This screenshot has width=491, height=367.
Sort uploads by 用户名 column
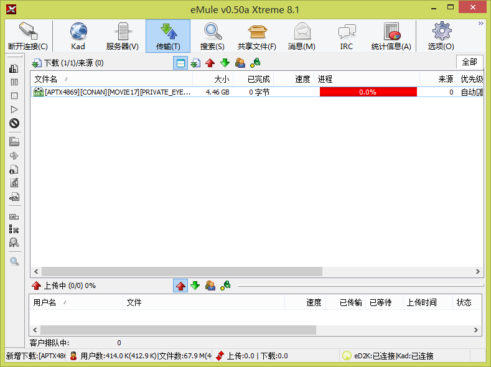pyautogui.click(x=76, y=302)
